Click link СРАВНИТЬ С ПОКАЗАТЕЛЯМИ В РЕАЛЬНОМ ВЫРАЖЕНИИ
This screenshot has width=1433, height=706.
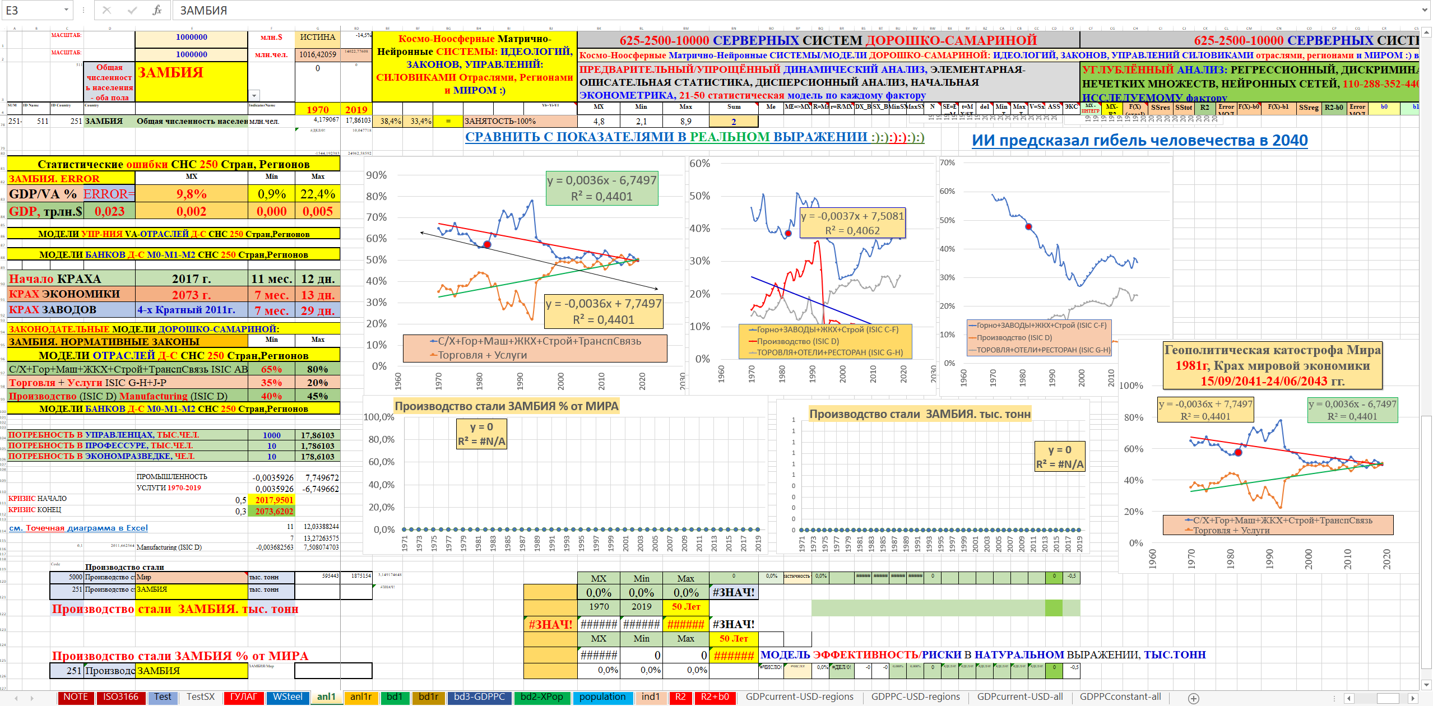694,137
